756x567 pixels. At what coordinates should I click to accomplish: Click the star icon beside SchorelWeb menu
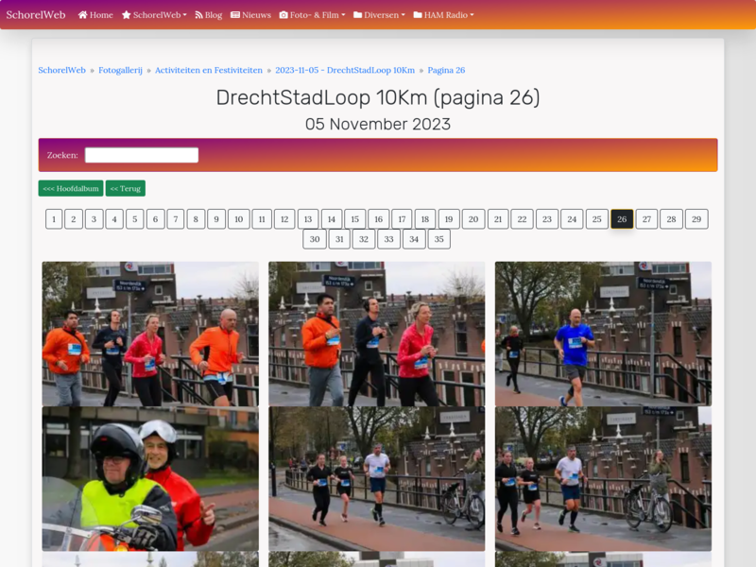pyautogui.click(x=127, y=15)
